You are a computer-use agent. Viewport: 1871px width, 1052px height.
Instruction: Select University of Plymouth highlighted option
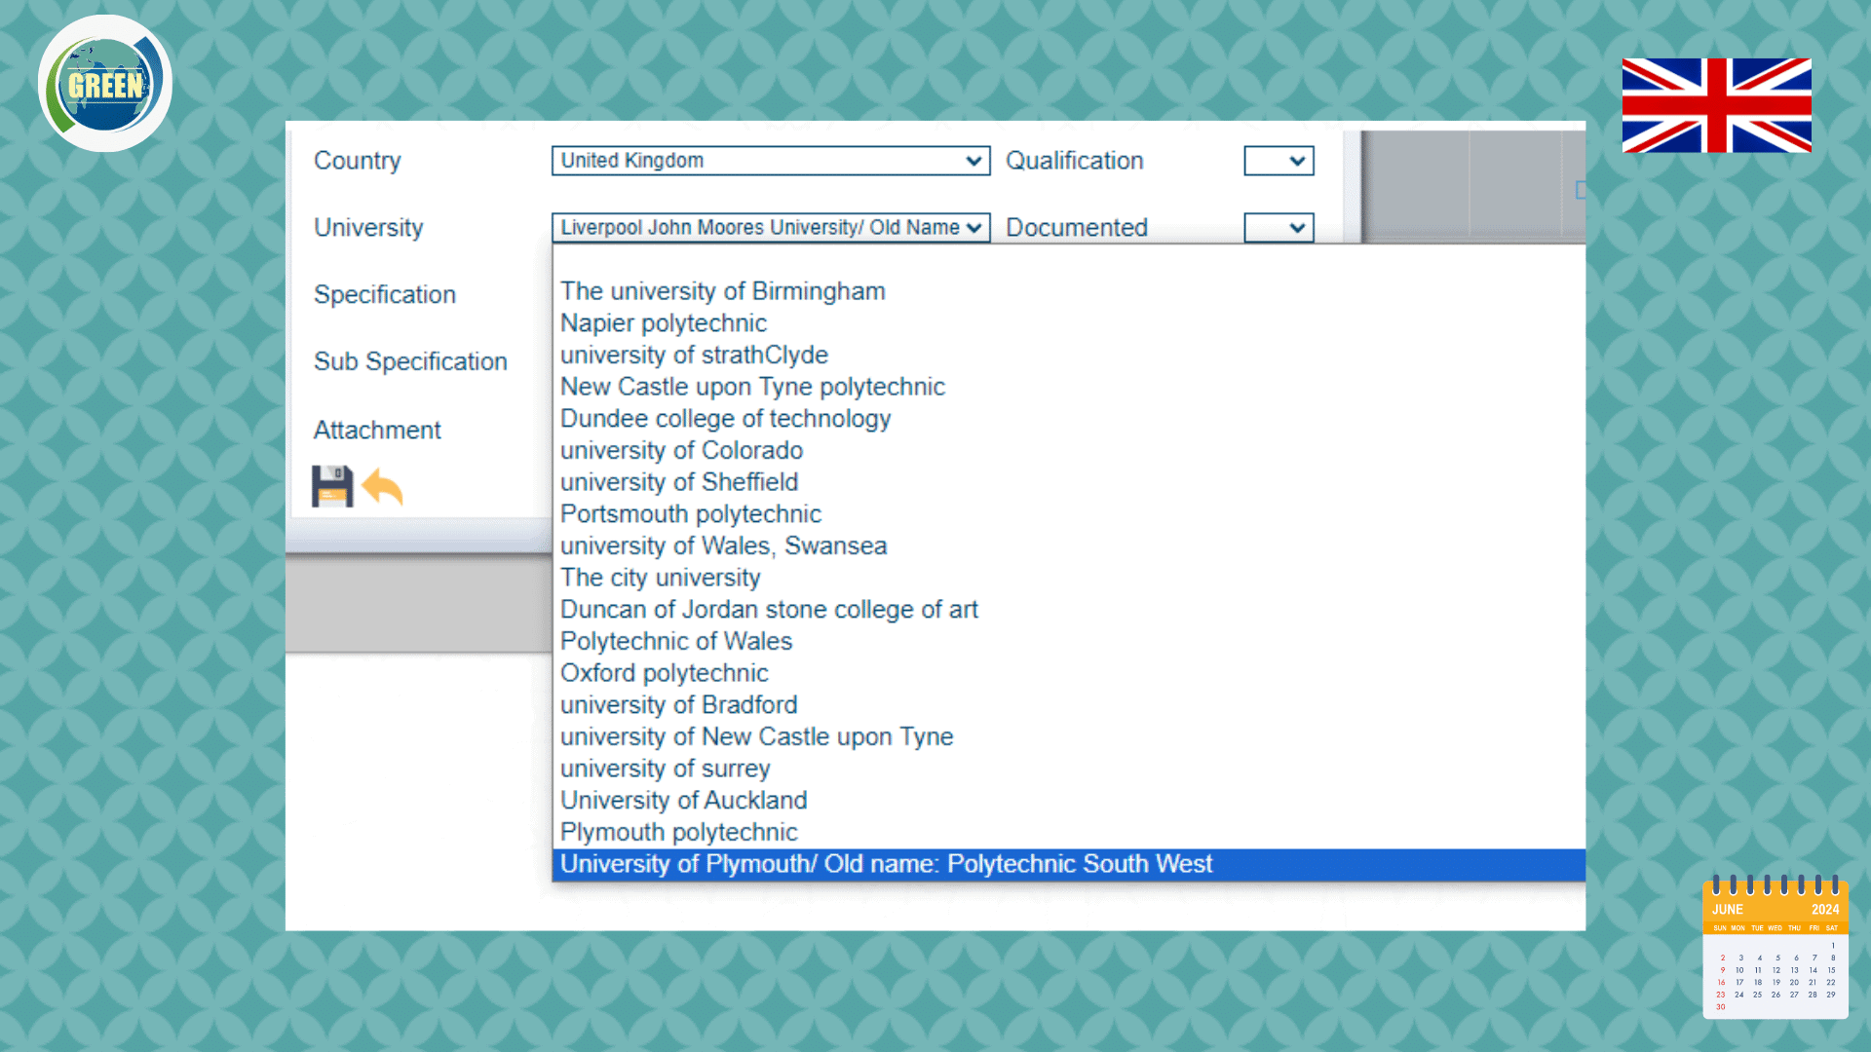tap(886, 864)
